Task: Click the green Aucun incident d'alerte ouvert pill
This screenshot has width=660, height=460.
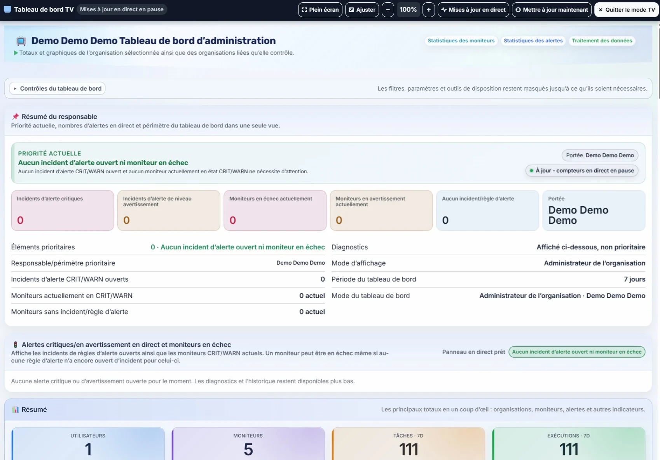Action: [x=577, y=352]
